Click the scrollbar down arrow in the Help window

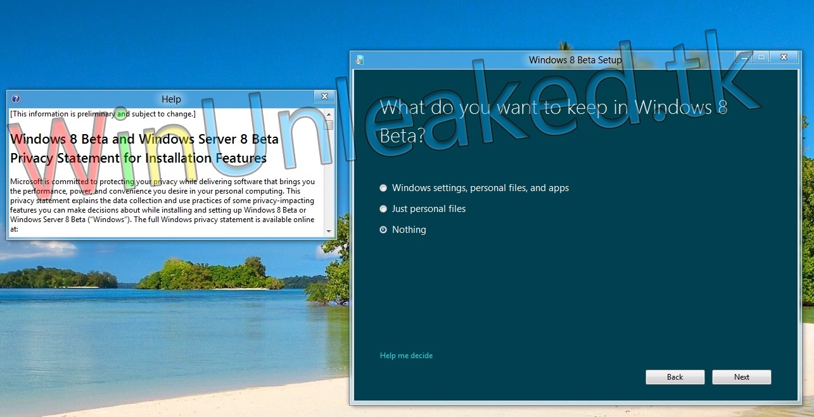[x=329, y=231]
